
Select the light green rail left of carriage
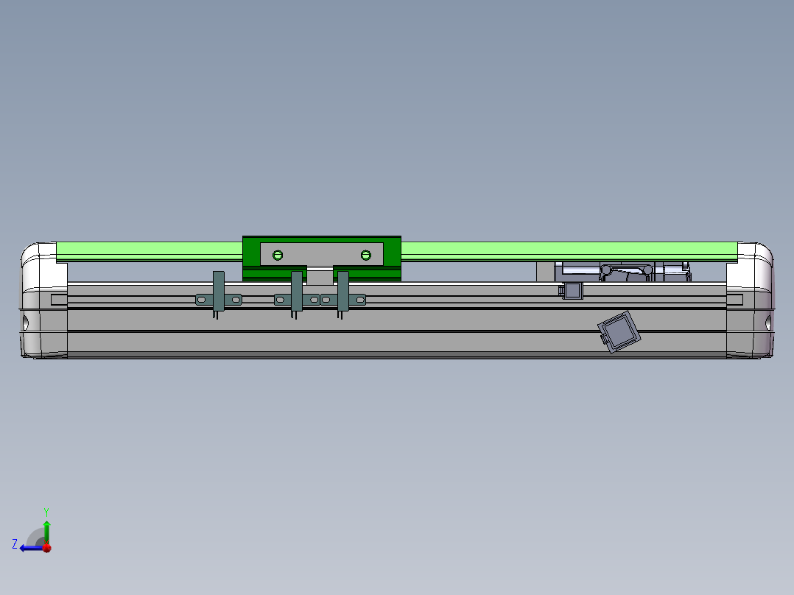(147, 250)
